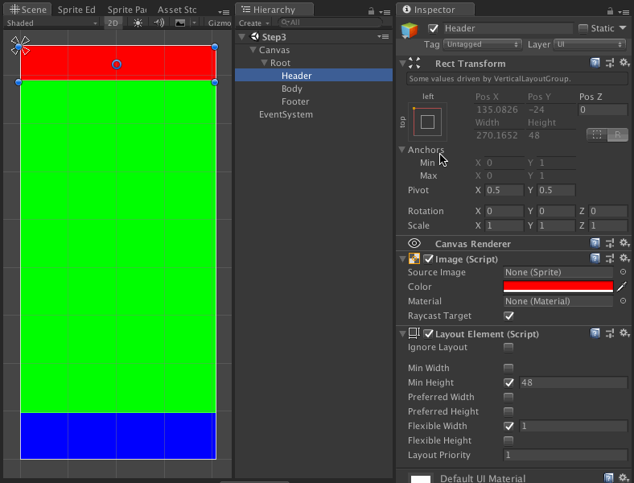Collapse the Root tree arrow
The image size is (634, 483).
pos(265,63)
